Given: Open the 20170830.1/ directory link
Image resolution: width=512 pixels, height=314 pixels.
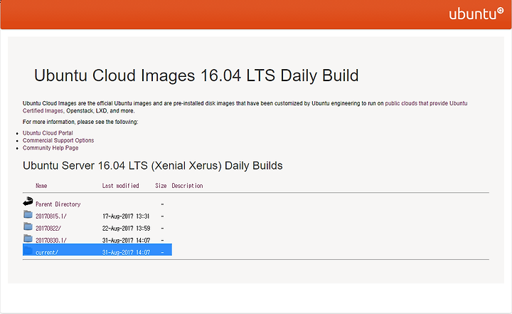Looking at the screenshot, I should 51,241.
